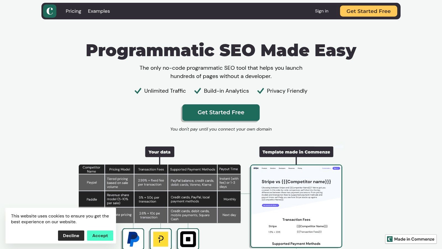442x249 pixels.
Task: Open the Stripe template preview
Action: 296,206
